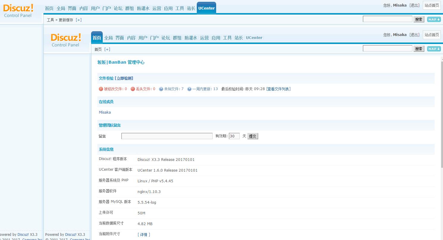Open 工具 in inner frame navigation
The width and height of the screenshot is (443, 240).
[x=227, y=38]
